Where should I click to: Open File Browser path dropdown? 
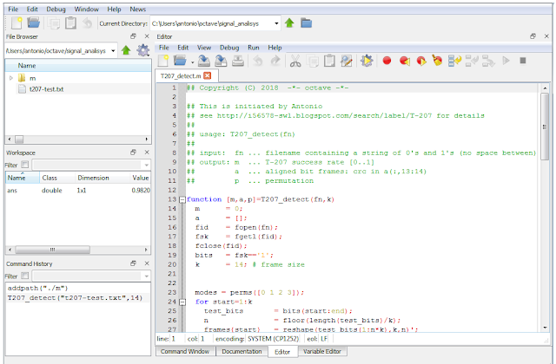[113, 50]
